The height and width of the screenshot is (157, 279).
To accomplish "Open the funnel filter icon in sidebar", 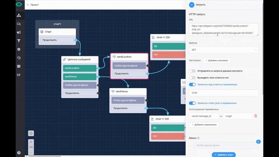I will tap(19, 41).
